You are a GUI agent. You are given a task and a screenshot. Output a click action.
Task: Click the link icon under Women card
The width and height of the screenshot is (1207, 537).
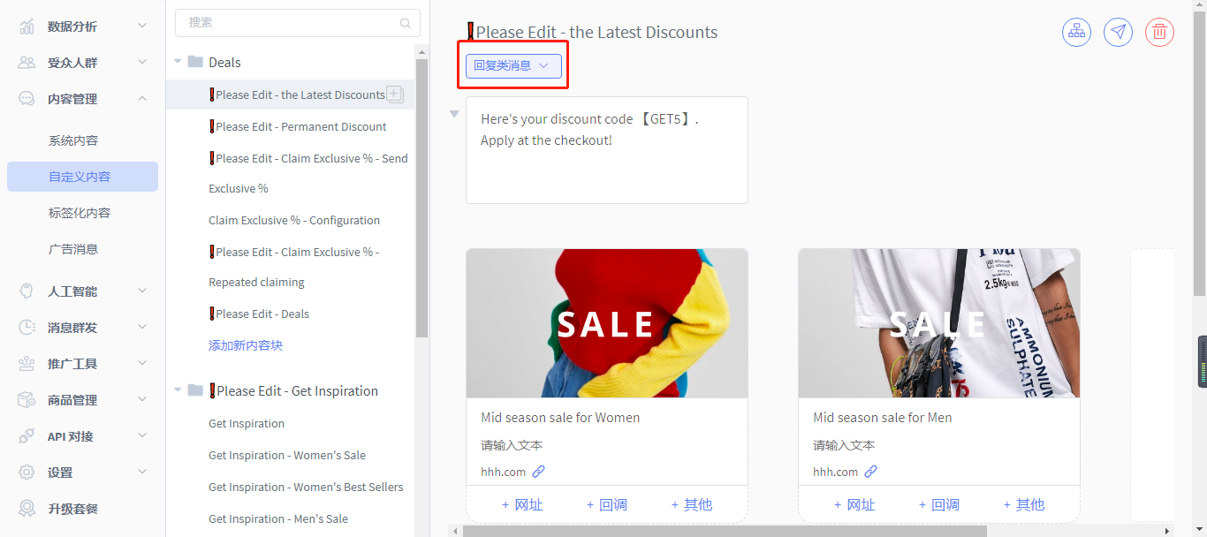click(538, 472)
